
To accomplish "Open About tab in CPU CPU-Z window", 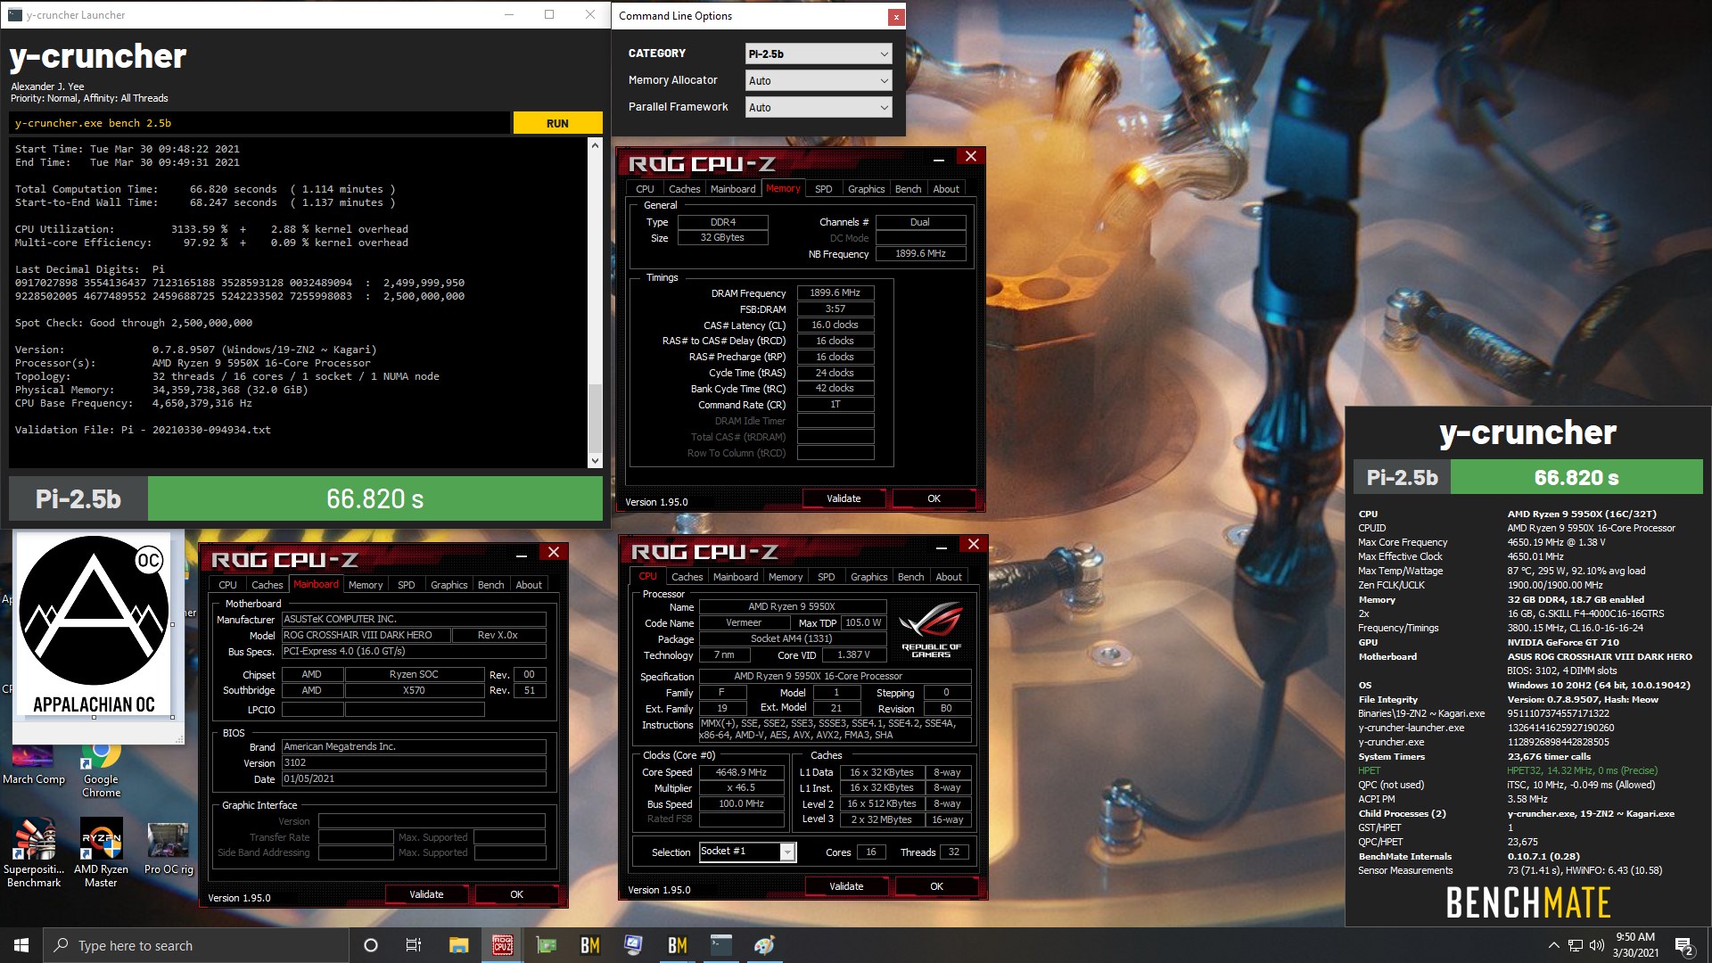I will click(x=949, y=577).
